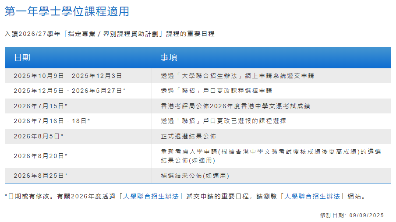Select subtitle 入讀2026/27學年 important dates line
396x222 pixels.
110,34
